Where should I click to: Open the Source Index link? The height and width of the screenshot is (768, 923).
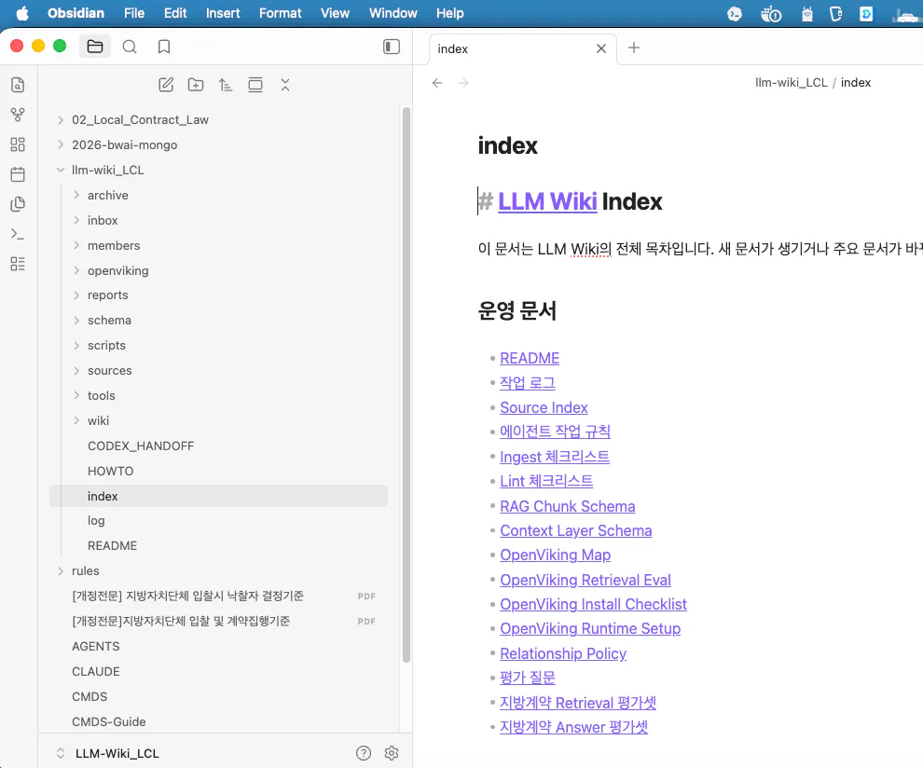[544, 408]
